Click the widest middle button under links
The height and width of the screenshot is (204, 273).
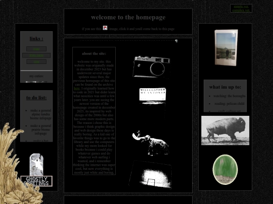[x=36, y=55]
